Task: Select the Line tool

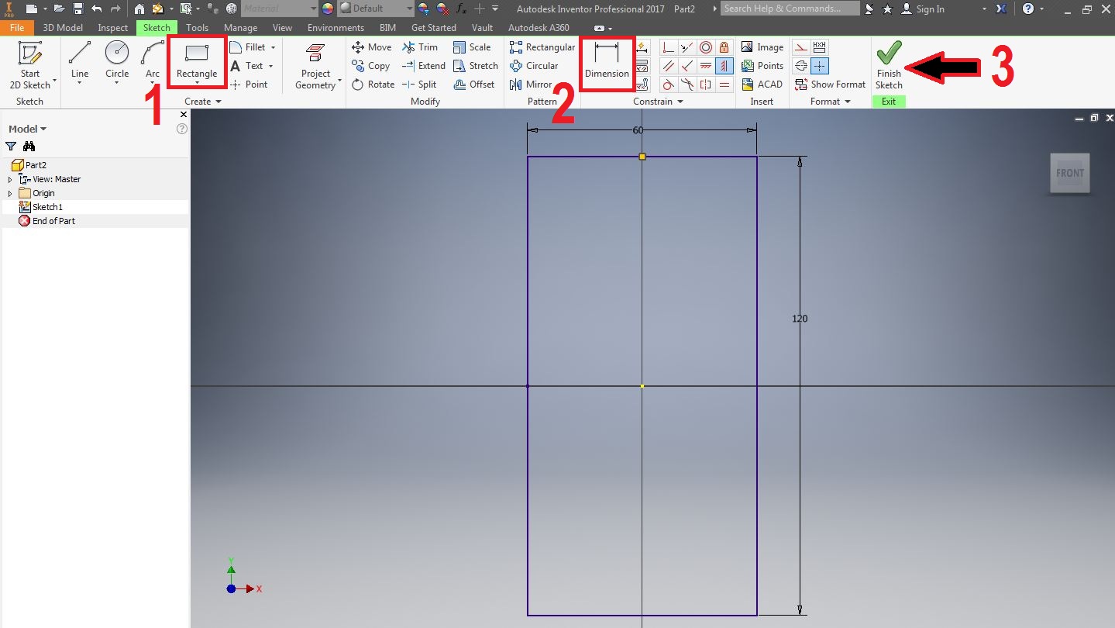Action: click(78, 62)
